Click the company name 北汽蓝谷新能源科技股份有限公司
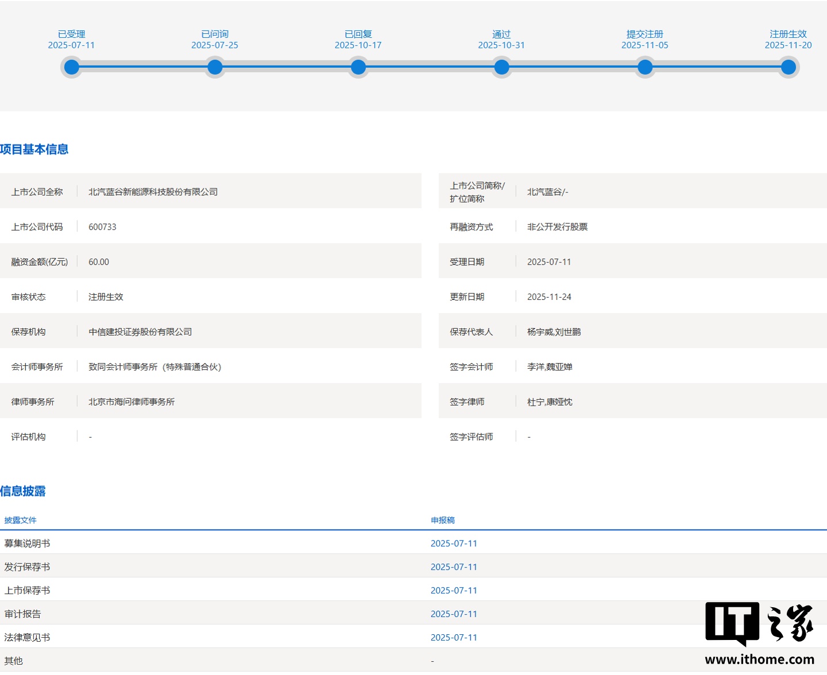Image resolution: width=827 pixels, height=675 pixels. pos(153,192)
